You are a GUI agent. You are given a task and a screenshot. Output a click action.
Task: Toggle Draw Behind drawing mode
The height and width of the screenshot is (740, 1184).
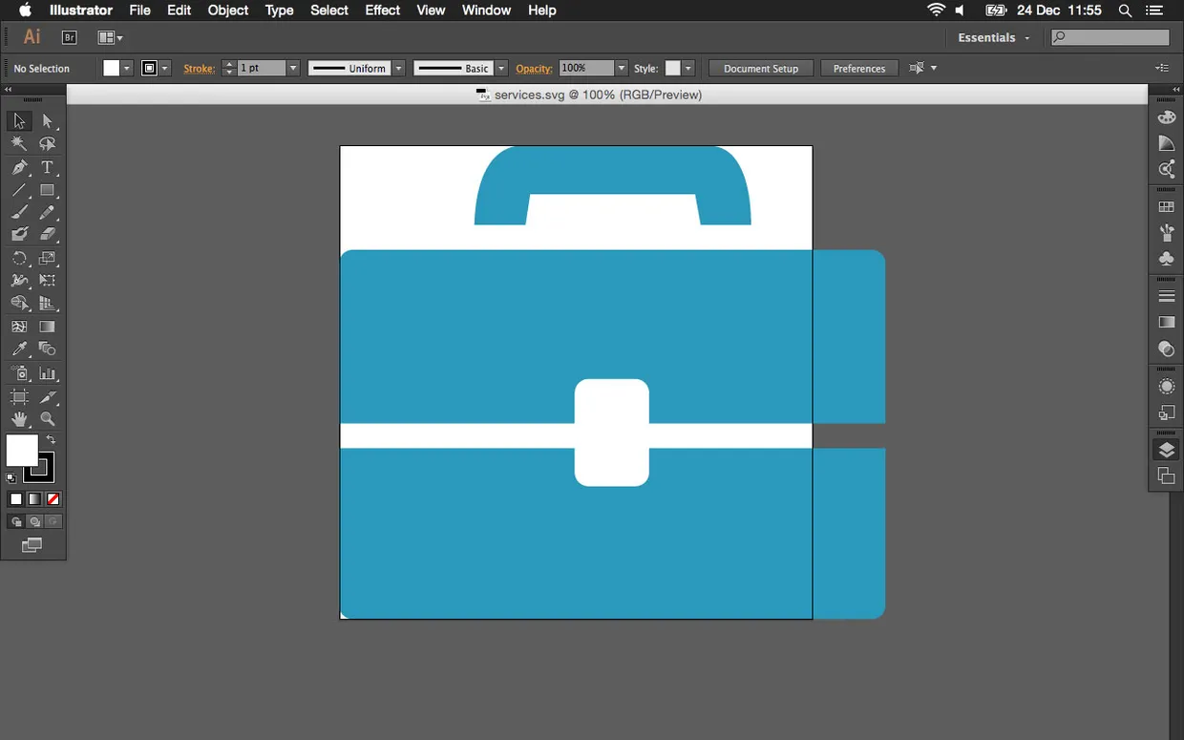pyautogui.click(x=33, y=520)
